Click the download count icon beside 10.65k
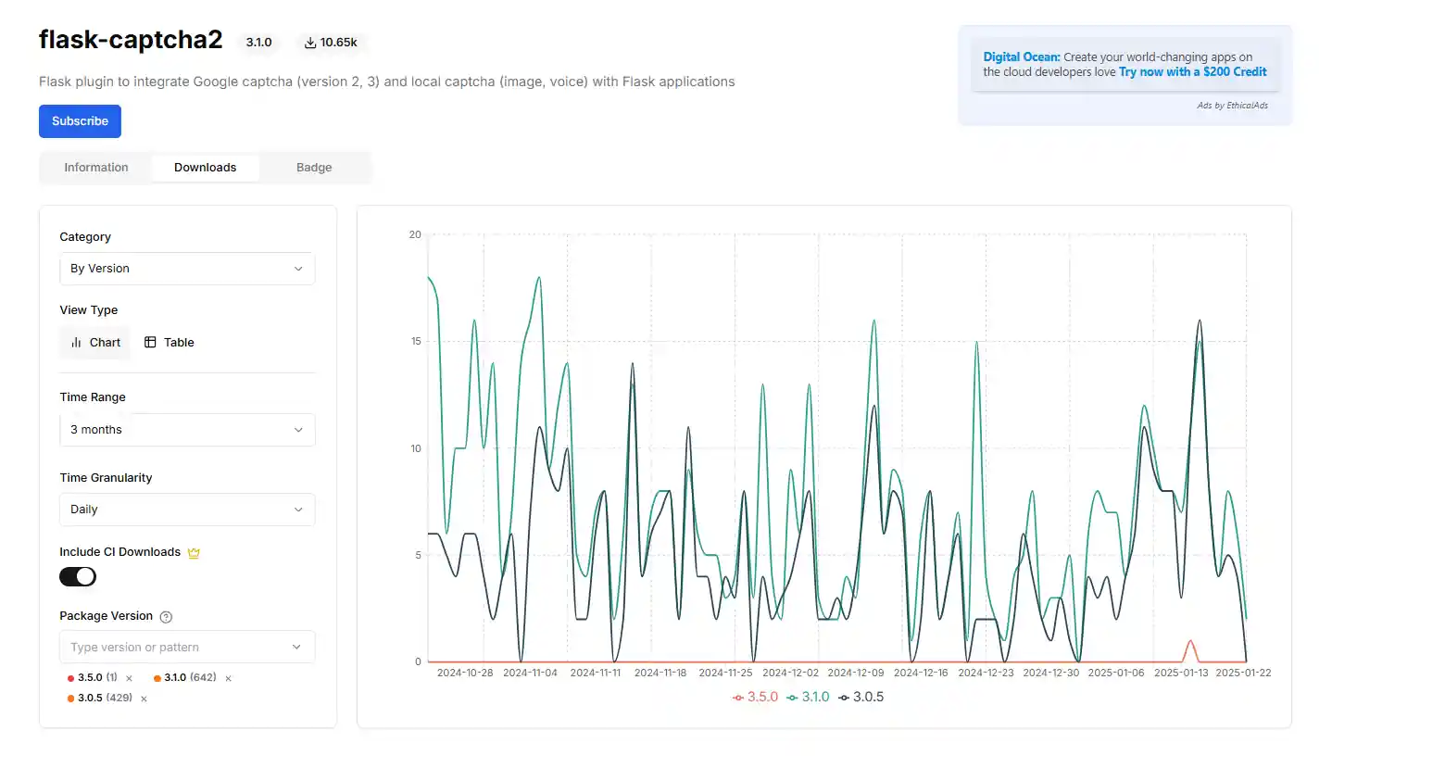The width and height of the screenshot is (1445, 768). click(310, 43)
